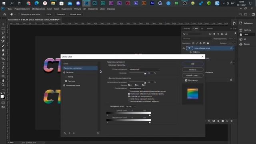This screenshot has height=144, width=256.
Task: Click the Новый стиль... button
Action: (193, 76)
